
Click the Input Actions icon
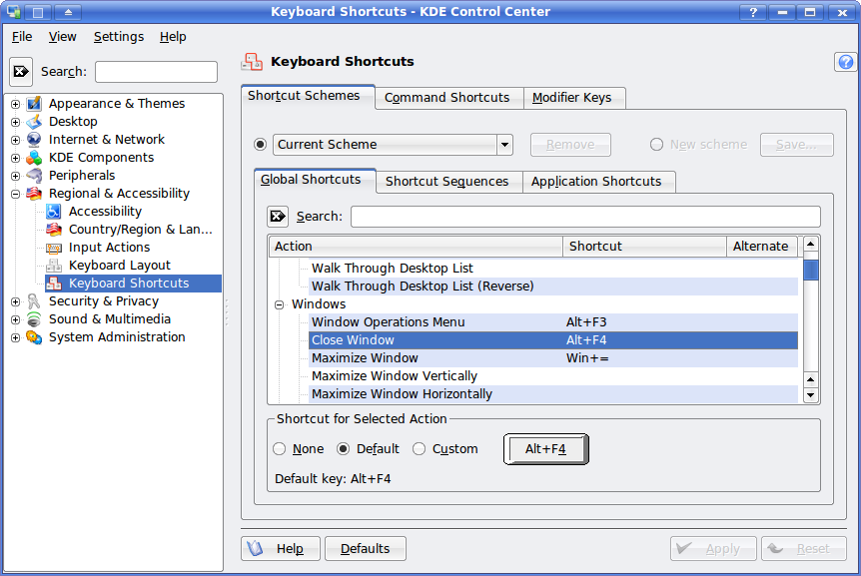point(54,248)
